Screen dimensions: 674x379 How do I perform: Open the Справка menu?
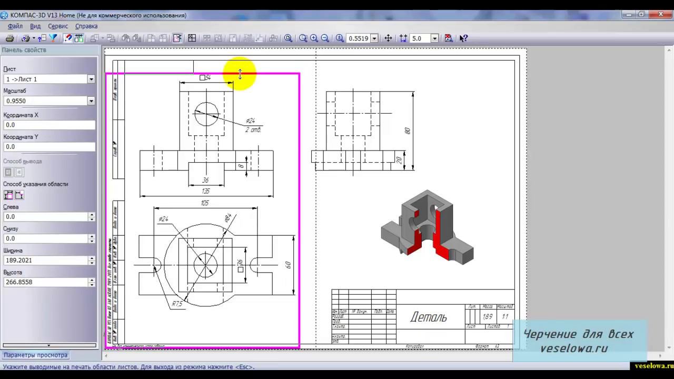point(86,26)
